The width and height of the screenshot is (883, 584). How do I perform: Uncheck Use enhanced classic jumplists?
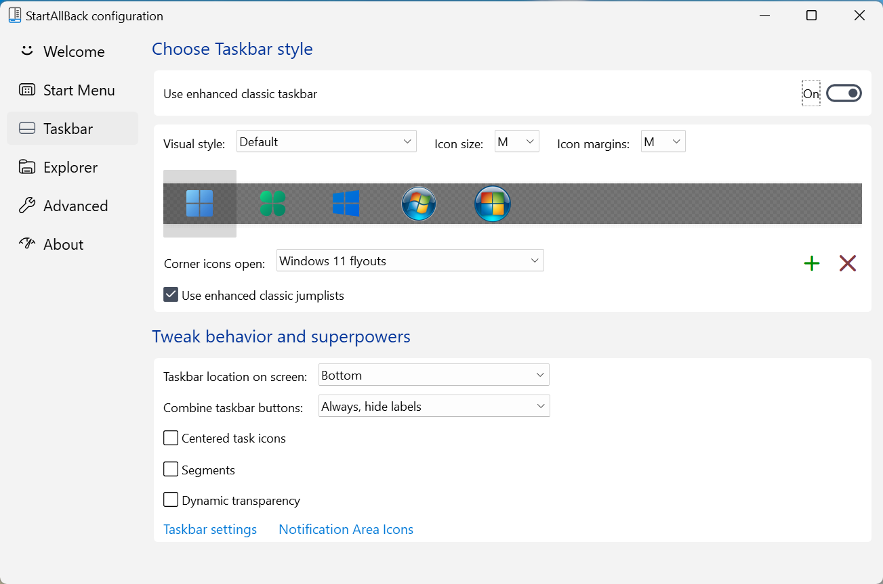(x=171, y=294)
